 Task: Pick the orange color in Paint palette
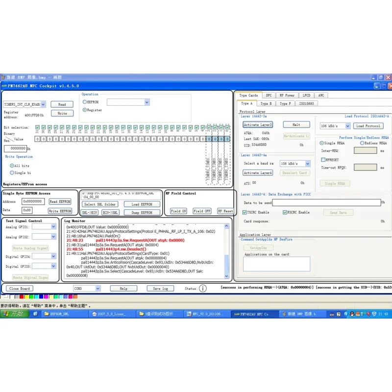(75, 296)
